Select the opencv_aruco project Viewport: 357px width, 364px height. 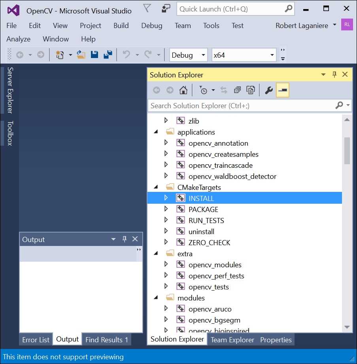point(210,309)
